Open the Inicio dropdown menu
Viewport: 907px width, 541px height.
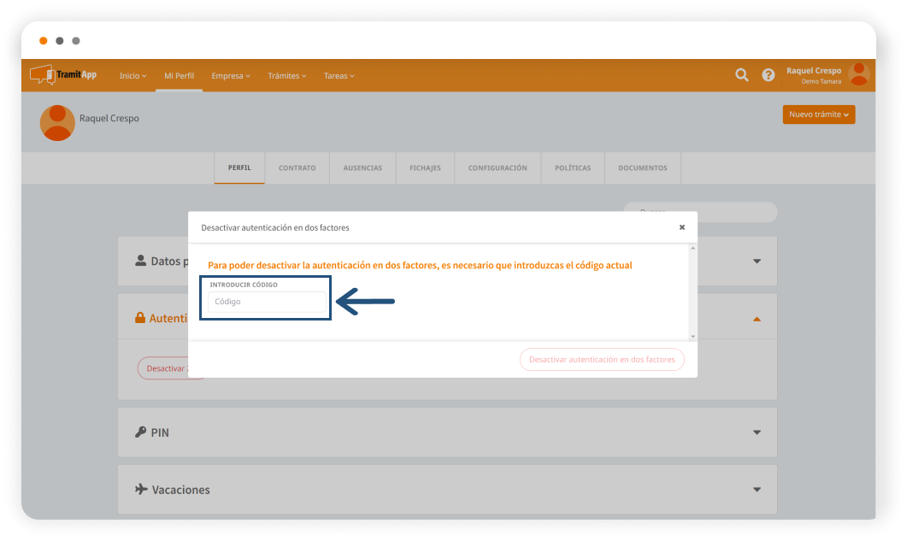click(x=133, y=76)
